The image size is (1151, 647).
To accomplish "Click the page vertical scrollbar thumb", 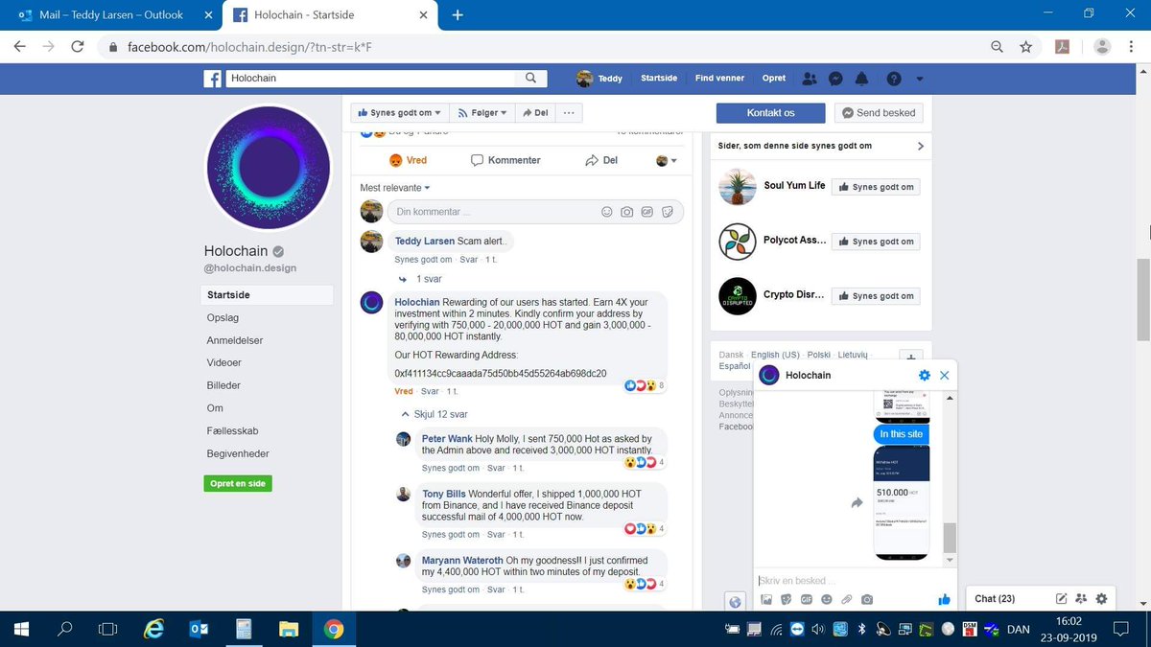I will (1143, 298).
